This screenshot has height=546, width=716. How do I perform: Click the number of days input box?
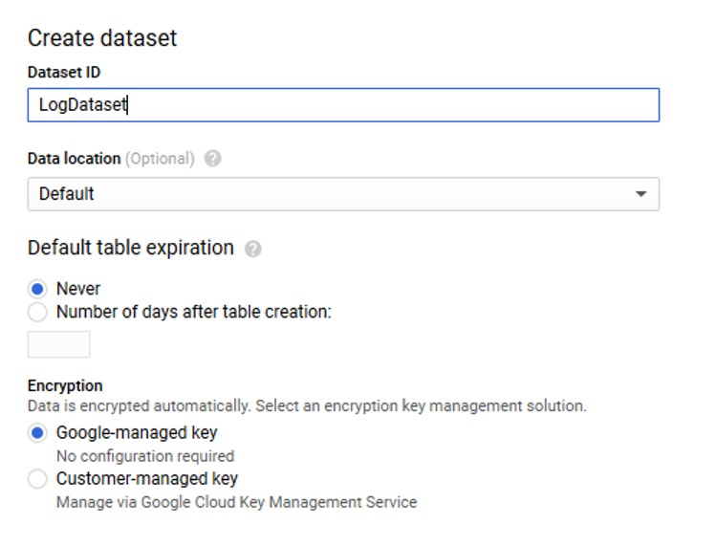59,344
